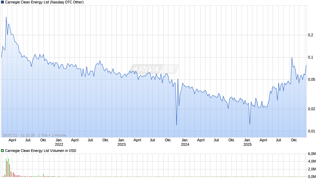Click the green legend square beside Volumen in USD

2,151
